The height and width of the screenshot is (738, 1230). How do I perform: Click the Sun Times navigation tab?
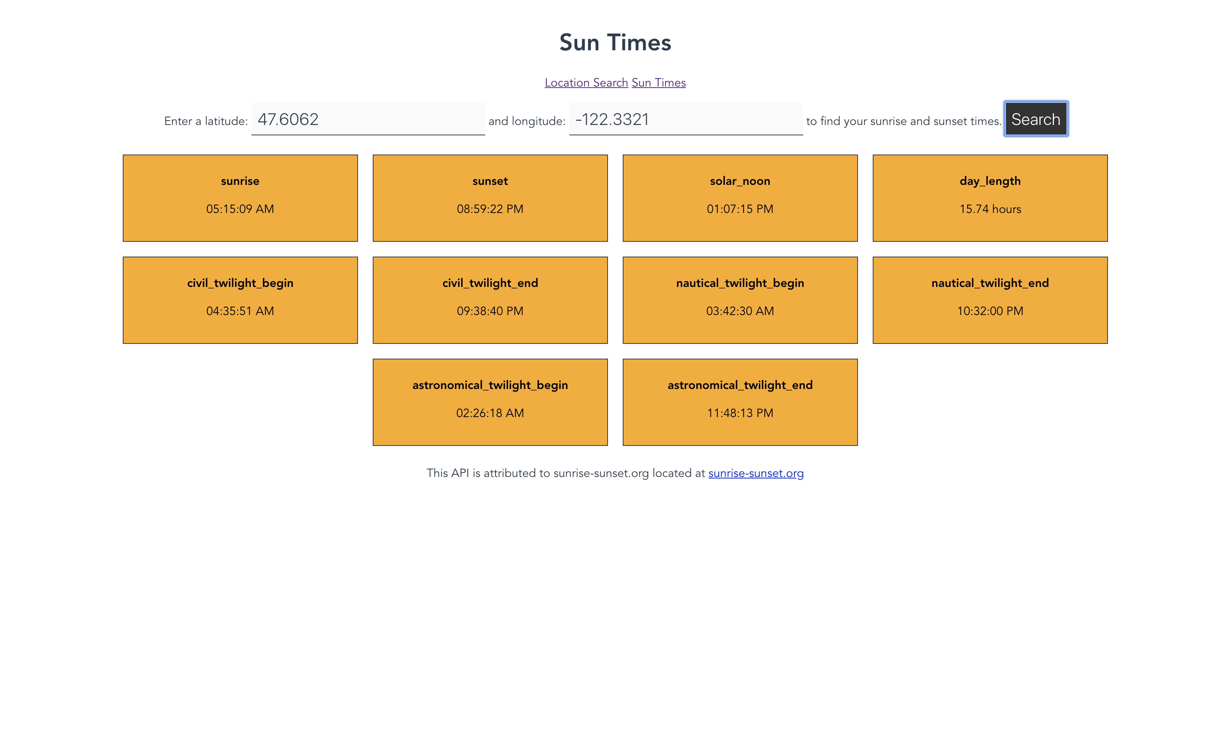[x=657, y=82]
